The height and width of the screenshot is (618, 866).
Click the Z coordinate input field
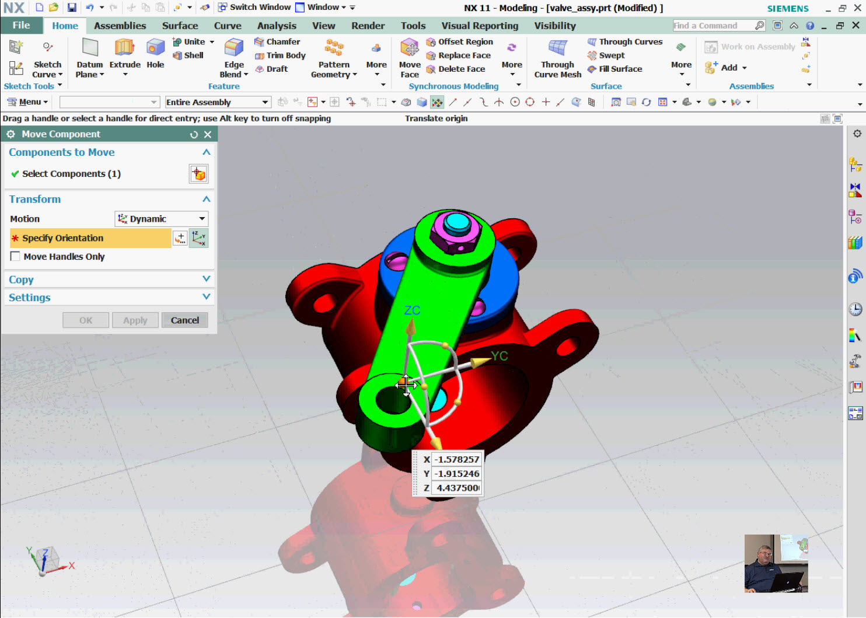(x=456, y=487)
